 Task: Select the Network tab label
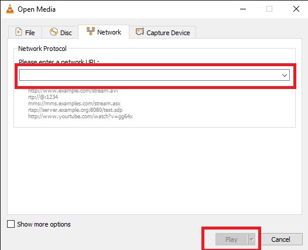[109, 32]
